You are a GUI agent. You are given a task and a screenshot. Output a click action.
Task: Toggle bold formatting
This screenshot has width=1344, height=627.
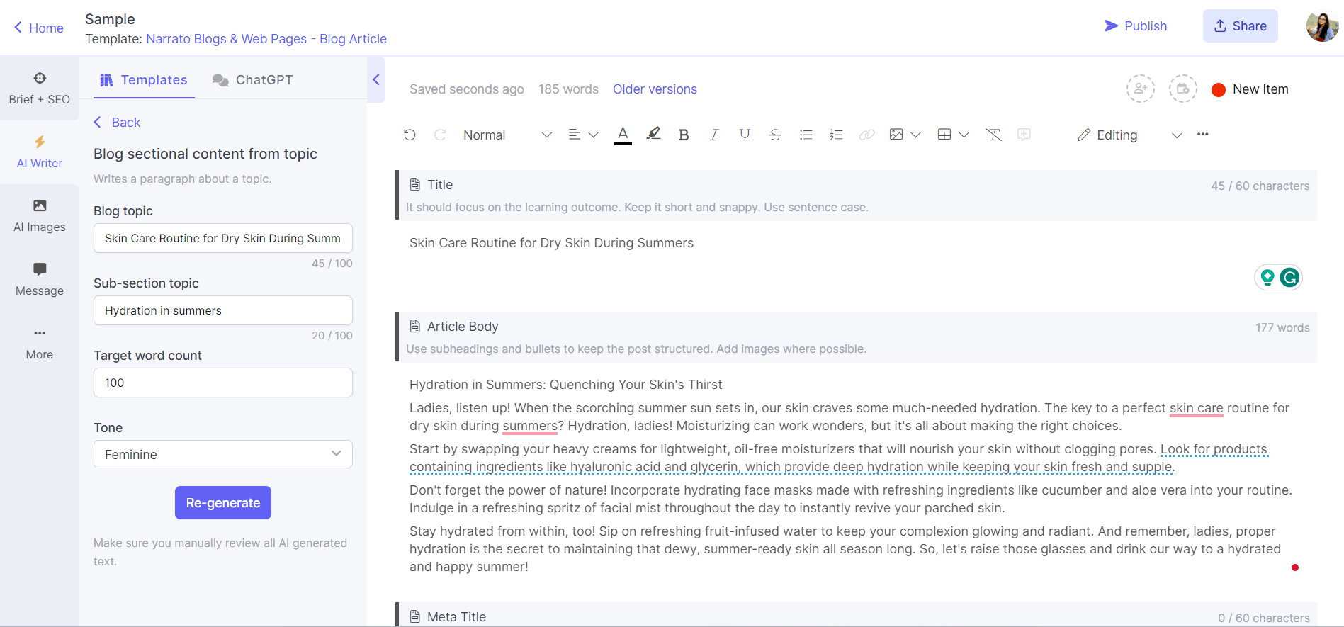pos(683,135)
